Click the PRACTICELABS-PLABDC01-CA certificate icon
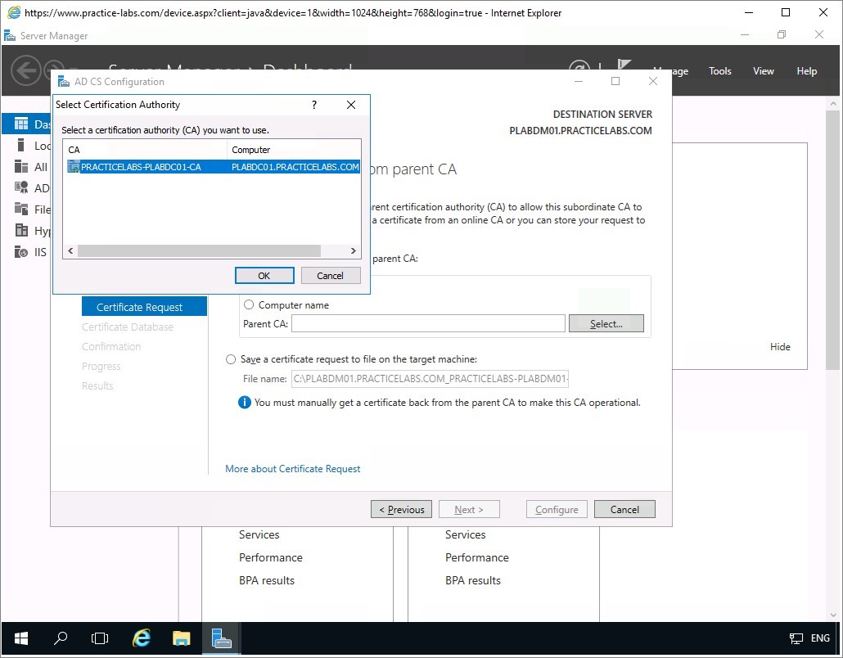 (x=74, y=167)
